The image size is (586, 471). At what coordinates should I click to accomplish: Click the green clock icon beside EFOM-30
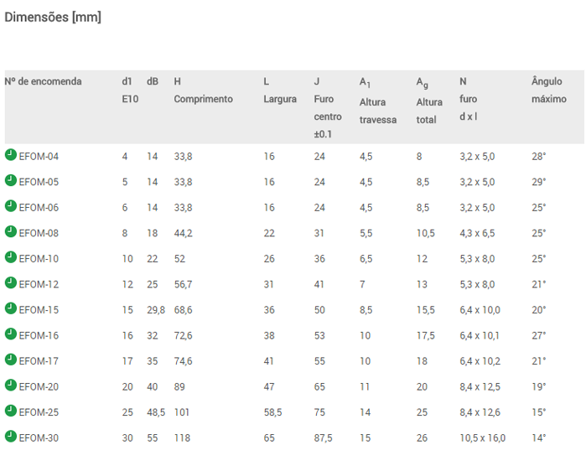click(11, 436)
